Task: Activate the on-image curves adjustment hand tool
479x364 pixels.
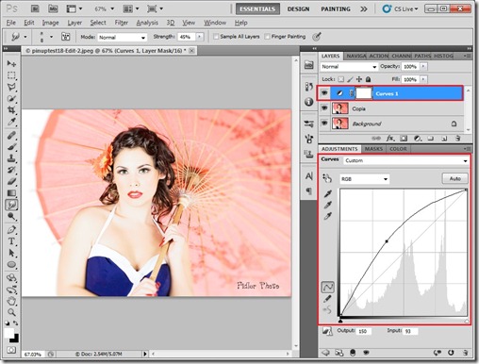Action: click(327, 178)
